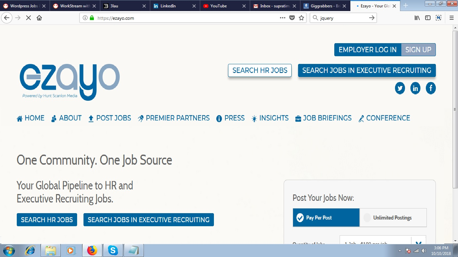Click header SEARCH JOBS IN EXECUTIVE RECRUITING button
Screen dimensions: 458x257
click(367, 71)
